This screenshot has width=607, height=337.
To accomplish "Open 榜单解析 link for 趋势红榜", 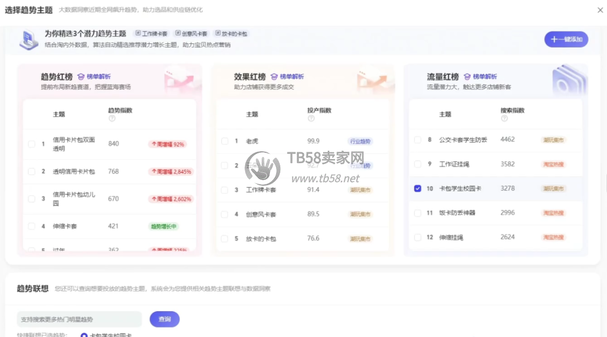I will [x=94, y=76].
